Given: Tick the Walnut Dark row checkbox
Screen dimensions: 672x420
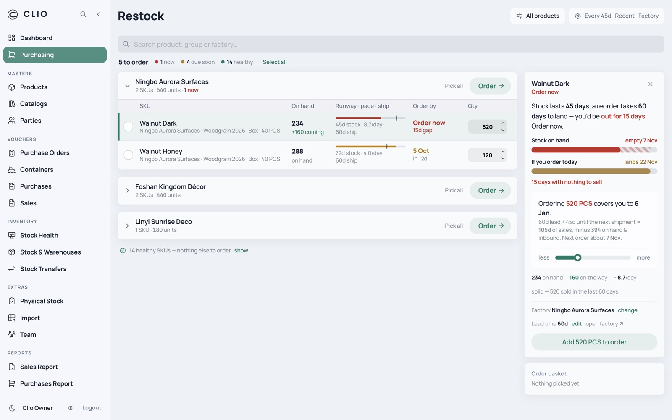Looking at the screenshot, I should (x=129, y=126).
